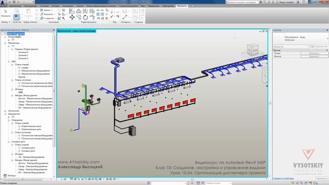This screenshot has width=329, height=185.
Task: Toggle the Свойства (Properties) palette icon
Action: tap(16, 17)
